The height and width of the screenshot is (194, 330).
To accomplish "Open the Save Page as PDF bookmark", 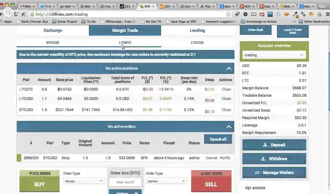I will coord(181,21).
